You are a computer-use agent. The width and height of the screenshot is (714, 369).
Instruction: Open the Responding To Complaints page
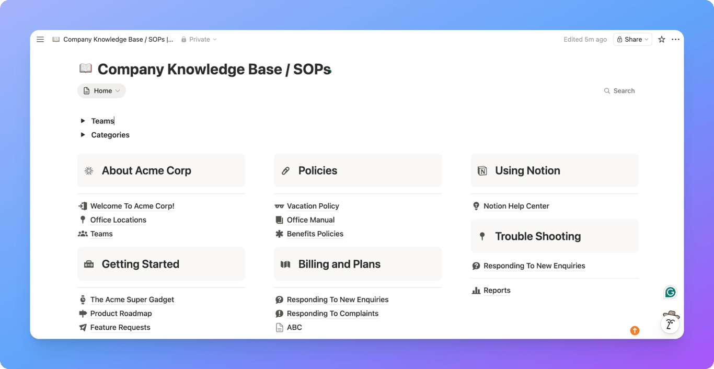tap(332, 314)
